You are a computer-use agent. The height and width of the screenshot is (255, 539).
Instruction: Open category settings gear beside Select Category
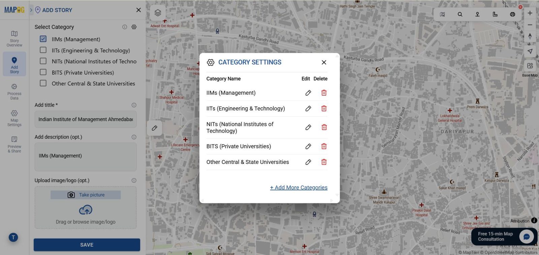[x=134, y=27]
